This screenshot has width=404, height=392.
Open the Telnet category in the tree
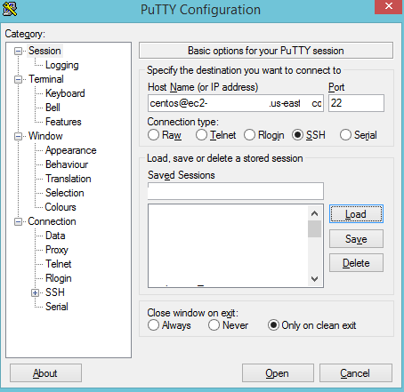coord(59,264)
